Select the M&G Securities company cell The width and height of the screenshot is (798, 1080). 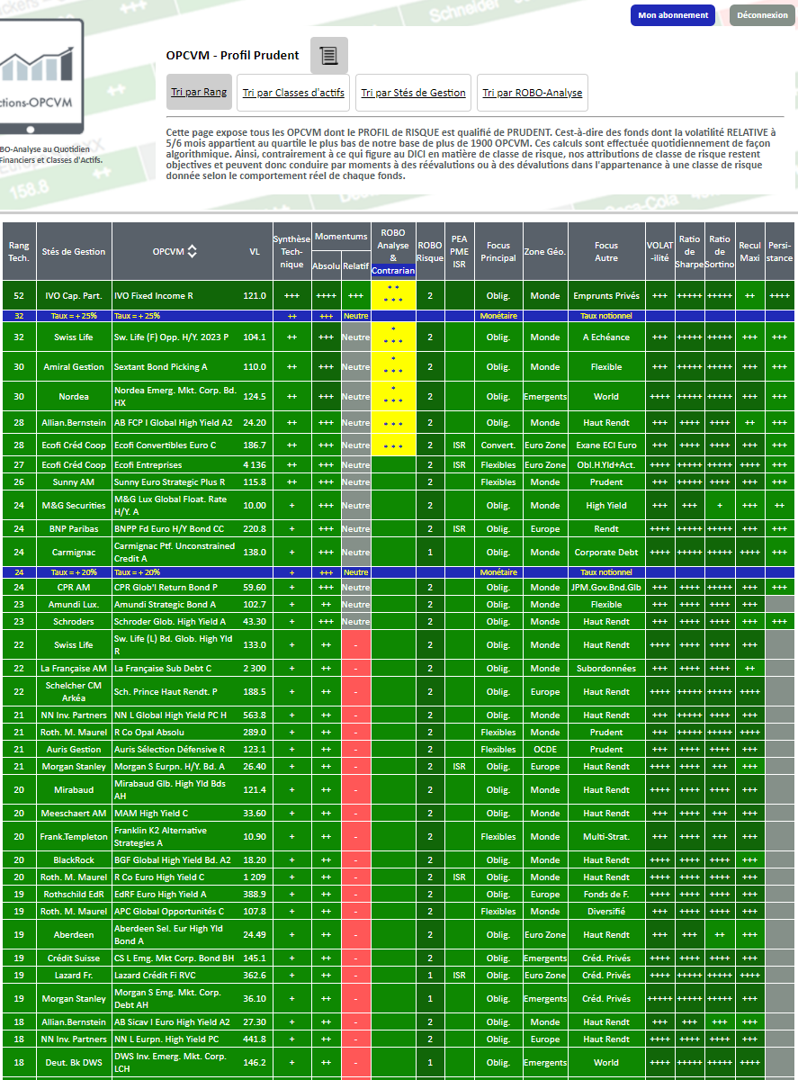coord(74,506)
